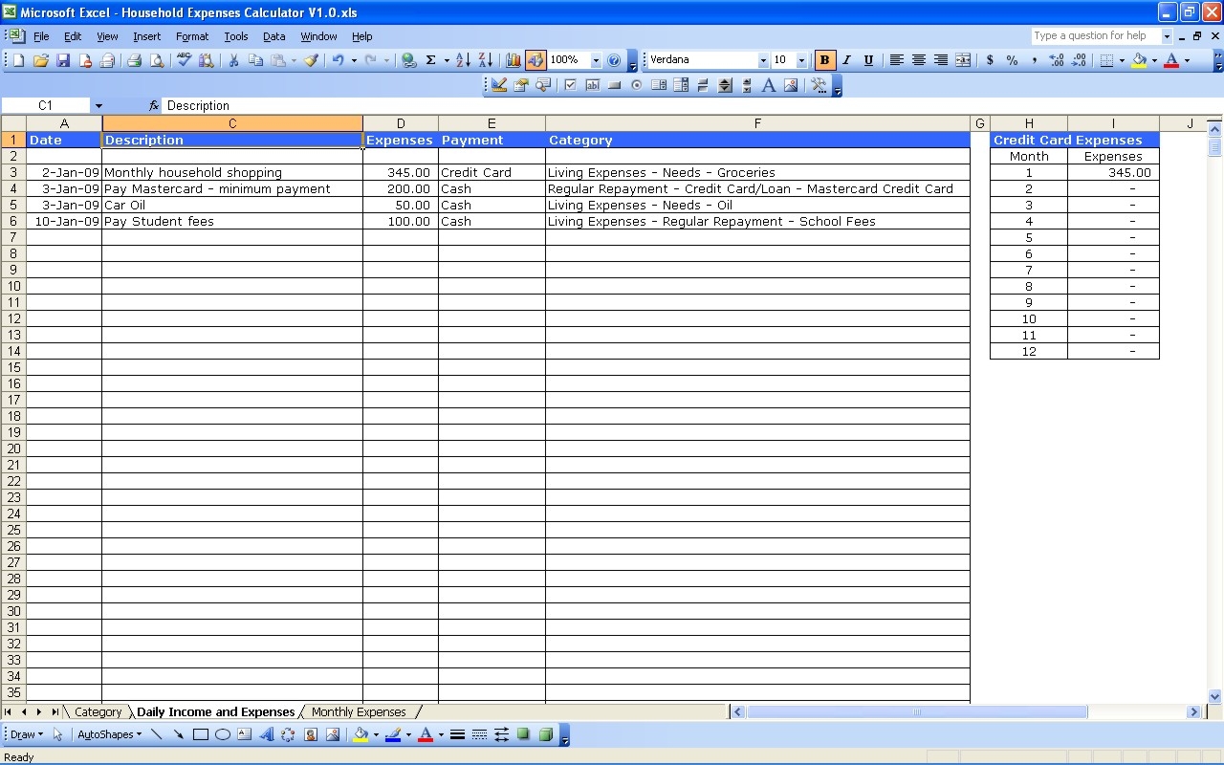Click the Format Painter tool
Viewport: 1224px width, 765px height.
tap(310, 59)
